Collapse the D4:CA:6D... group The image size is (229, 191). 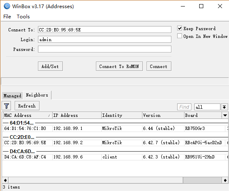point(22,151)
